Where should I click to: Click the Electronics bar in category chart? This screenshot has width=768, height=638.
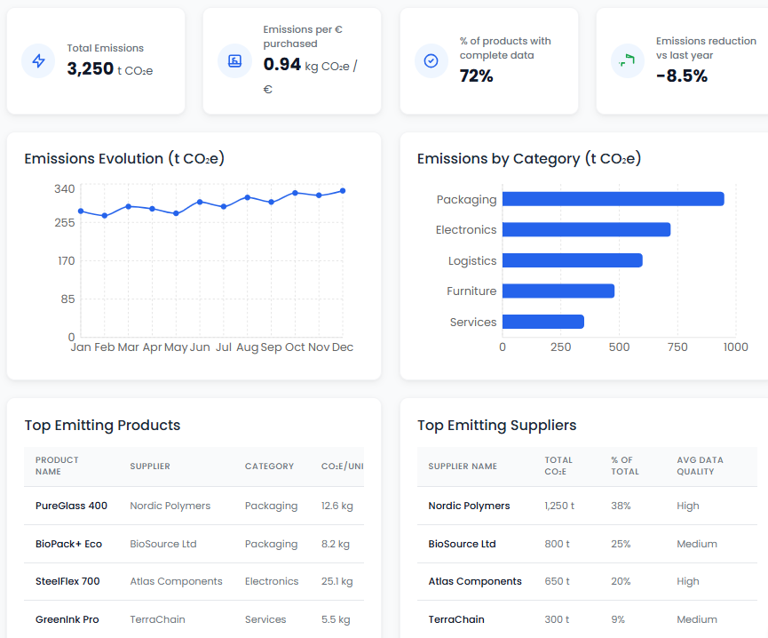586,230
